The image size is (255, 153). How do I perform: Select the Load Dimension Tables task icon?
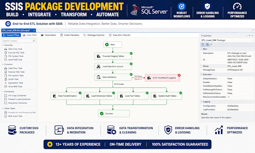pyautogui.click(x=88, y=96)
